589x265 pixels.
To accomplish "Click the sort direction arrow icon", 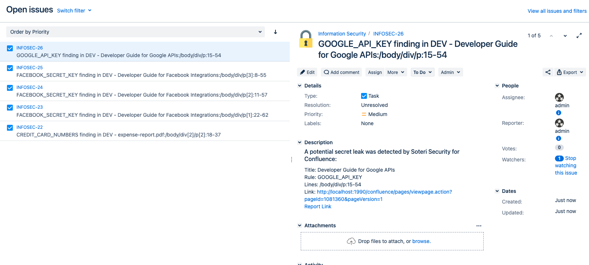I will [275, 32].
